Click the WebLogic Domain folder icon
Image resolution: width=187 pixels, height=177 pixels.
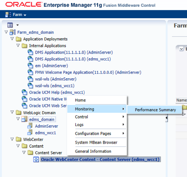pyautogui.click(x=18, y=113)
